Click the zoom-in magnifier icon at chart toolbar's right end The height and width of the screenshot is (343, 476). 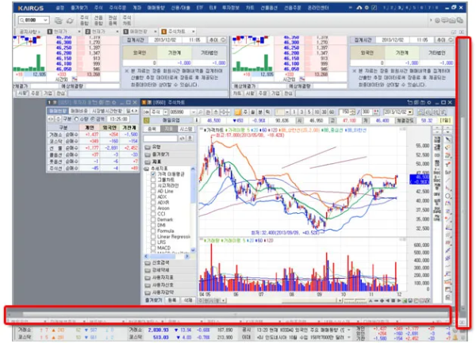tap(428, 112)
